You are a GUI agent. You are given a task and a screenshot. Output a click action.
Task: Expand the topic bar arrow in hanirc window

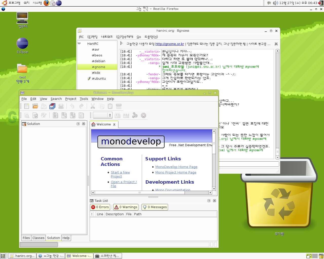tap(121, 44)
